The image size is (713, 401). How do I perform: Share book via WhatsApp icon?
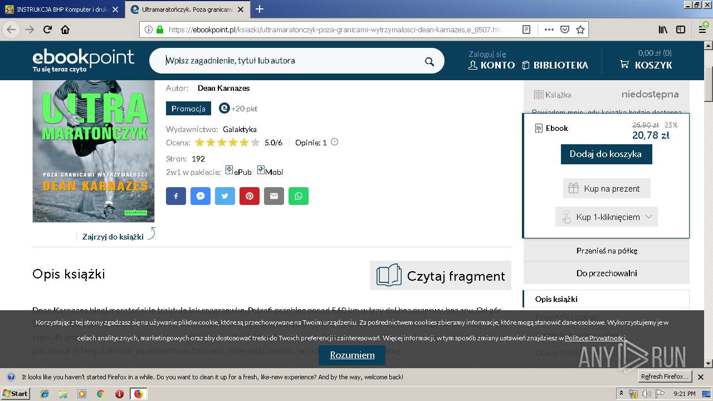click(299, 196)
